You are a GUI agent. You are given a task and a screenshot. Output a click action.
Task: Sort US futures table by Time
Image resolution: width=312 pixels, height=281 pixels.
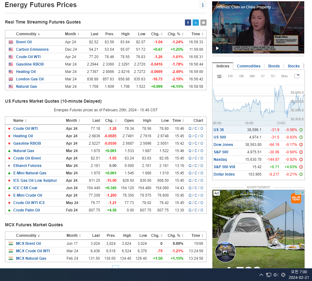(x=178, y=121)
